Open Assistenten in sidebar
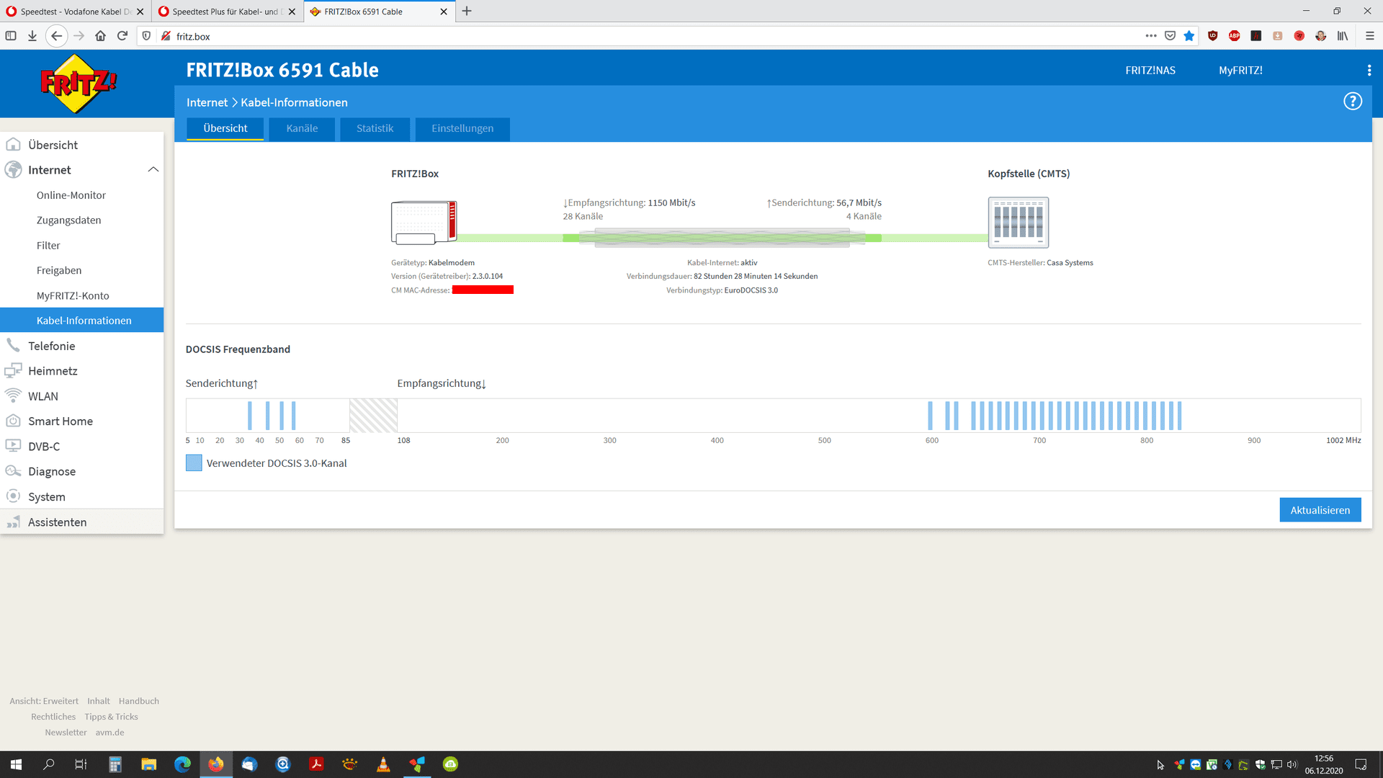This screenshot has height=778, width=1383. [81, 522]
